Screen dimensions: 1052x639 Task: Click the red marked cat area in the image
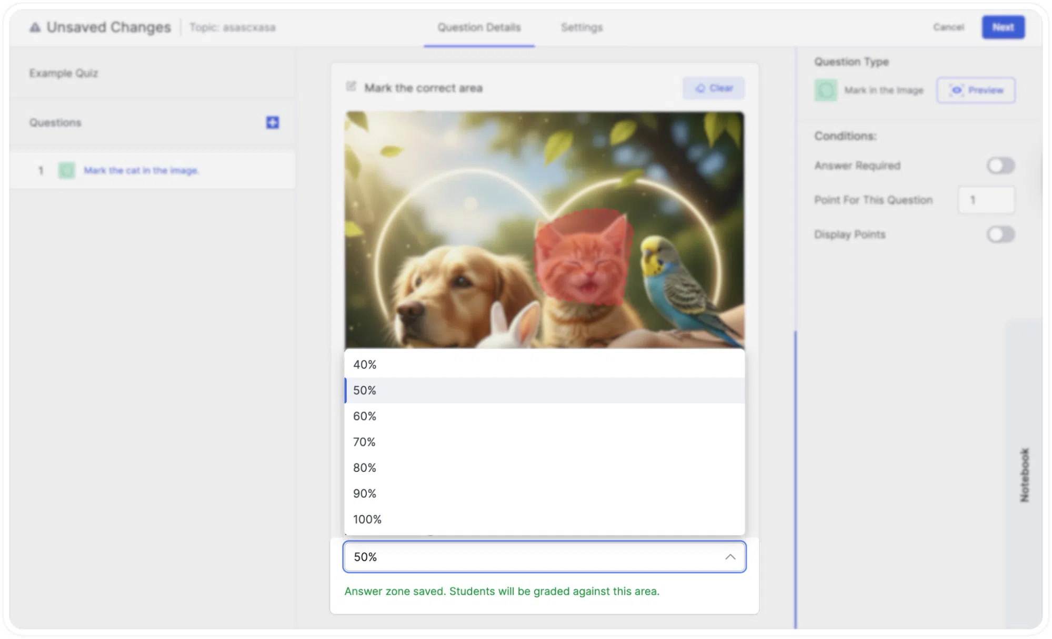pyautogui.click(x=583, y=257)
